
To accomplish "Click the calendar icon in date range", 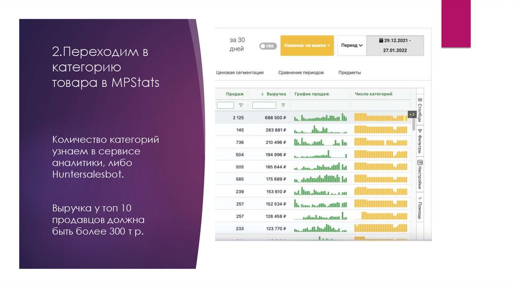I will pyautogui.click(x=381, y=41).
